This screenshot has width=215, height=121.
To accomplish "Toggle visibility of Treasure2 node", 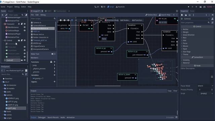I will (25, 24).
